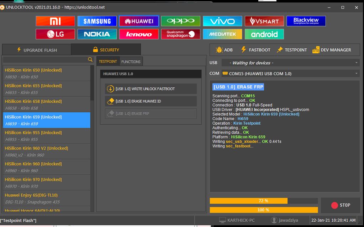Switch to the Upgrade Flash tab

(37, 50)
